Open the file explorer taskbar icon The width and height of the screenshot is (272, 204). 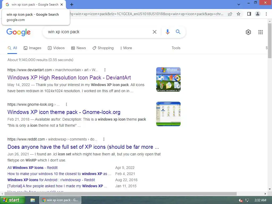point(33,200)
